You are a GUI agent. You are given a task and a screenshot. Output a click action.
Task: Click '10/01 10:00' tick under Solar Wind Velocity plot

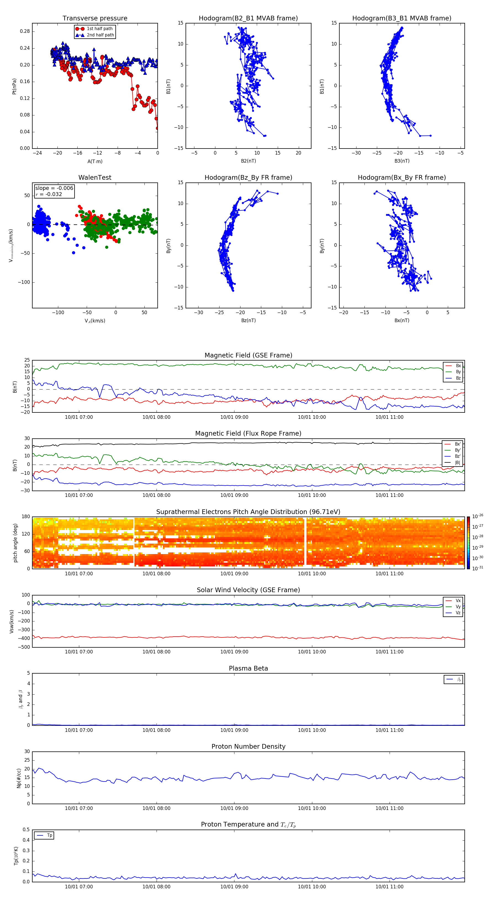[x=312, y=652]
